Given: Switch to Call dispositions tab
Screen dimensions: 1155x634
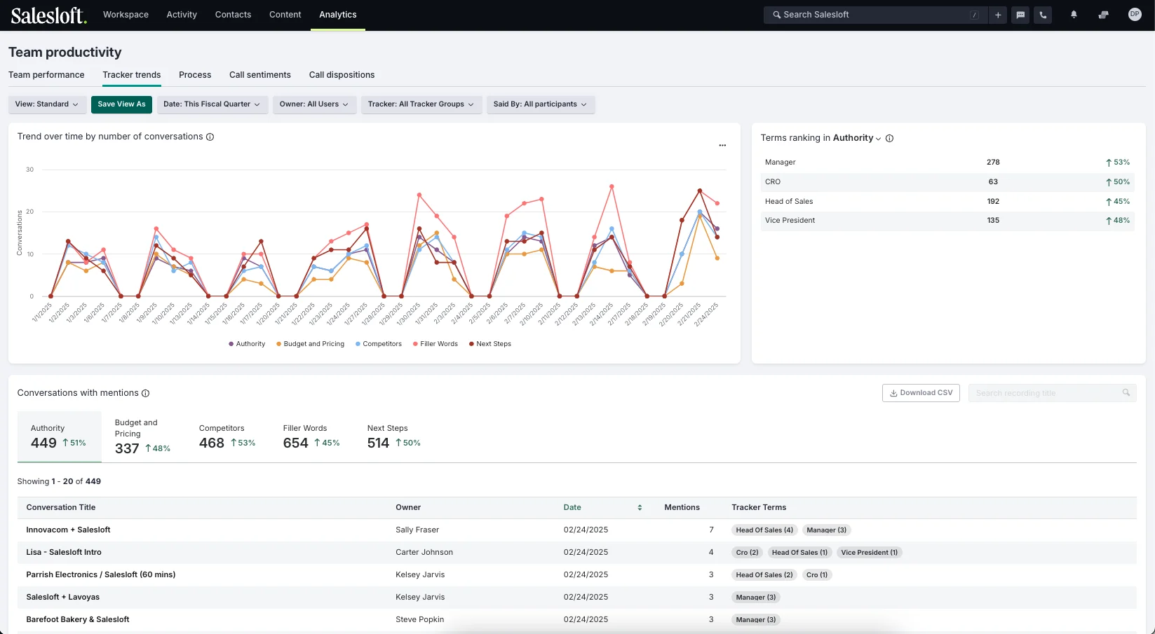Looking at the screenshot, I should [x=342, y=75].
